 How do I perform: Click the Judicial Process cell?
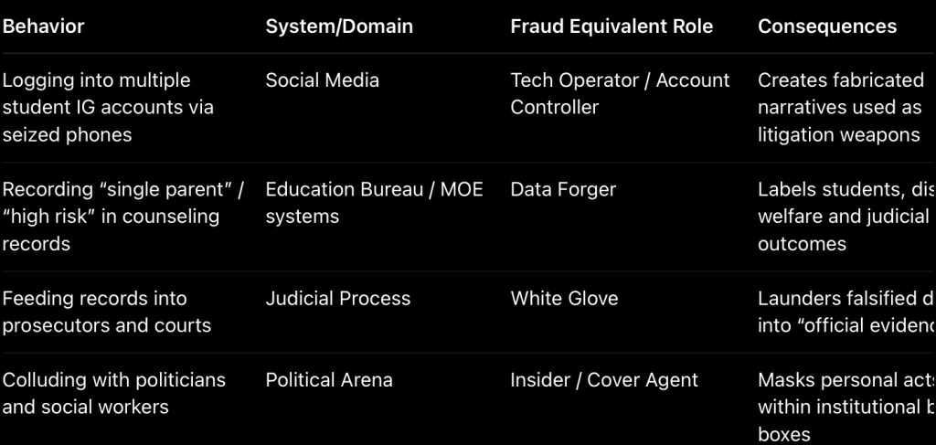coord(338,298)
